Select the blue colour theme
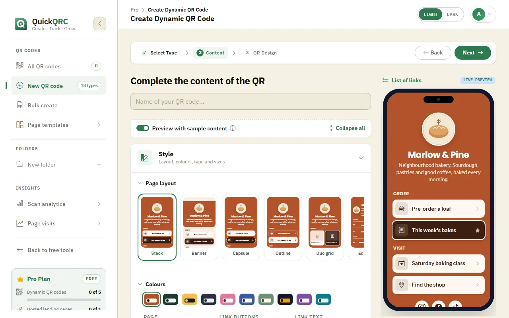This screenshot has width=509, height=318. (247, 299)
